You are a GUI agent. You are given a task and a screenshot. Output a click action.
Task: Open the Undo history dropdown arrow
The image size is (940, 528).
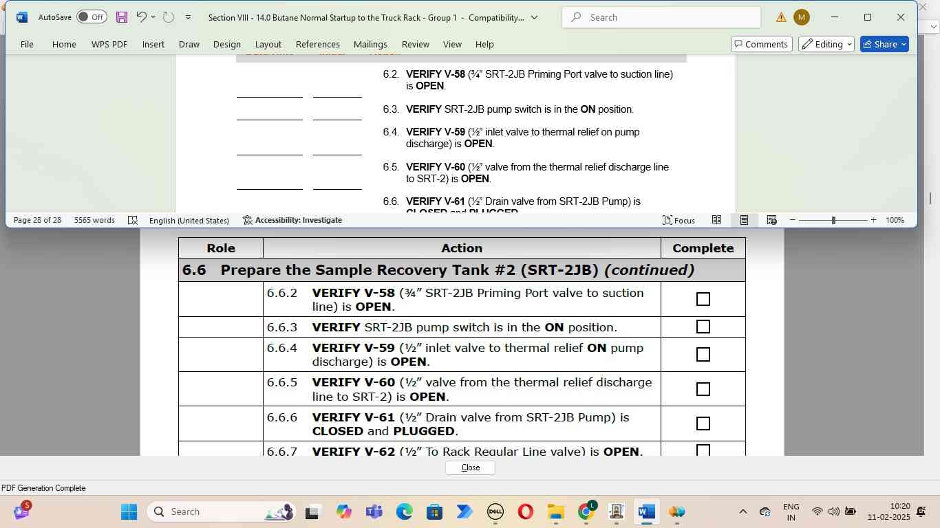(153, 17)
